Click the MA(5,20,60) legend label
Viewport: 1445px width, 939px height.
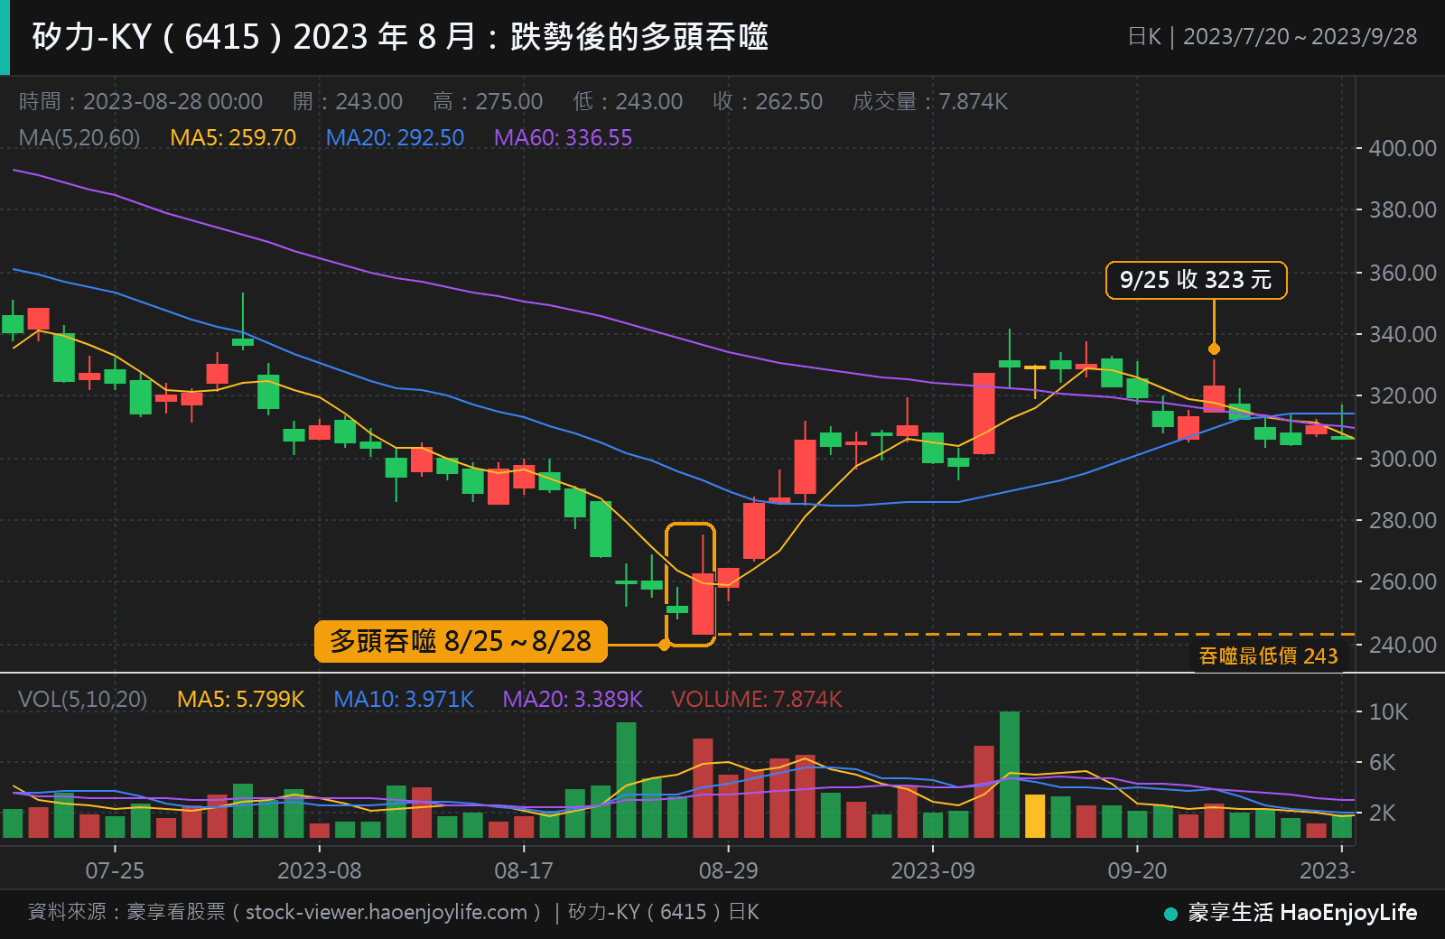(79, 137)
